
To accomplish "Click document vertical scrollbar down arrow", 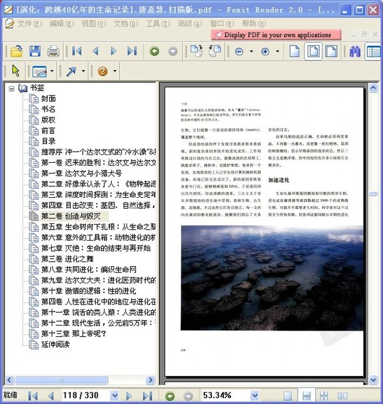I will (373, 380).
